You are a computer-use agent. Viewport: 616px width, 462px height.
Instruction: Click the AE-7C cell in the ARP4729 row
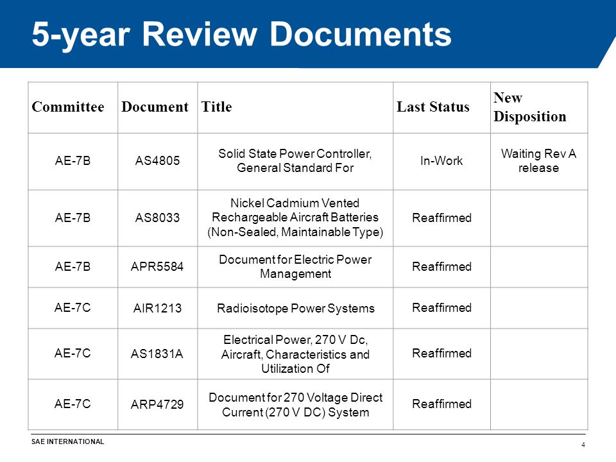click(x=73, y=404)
